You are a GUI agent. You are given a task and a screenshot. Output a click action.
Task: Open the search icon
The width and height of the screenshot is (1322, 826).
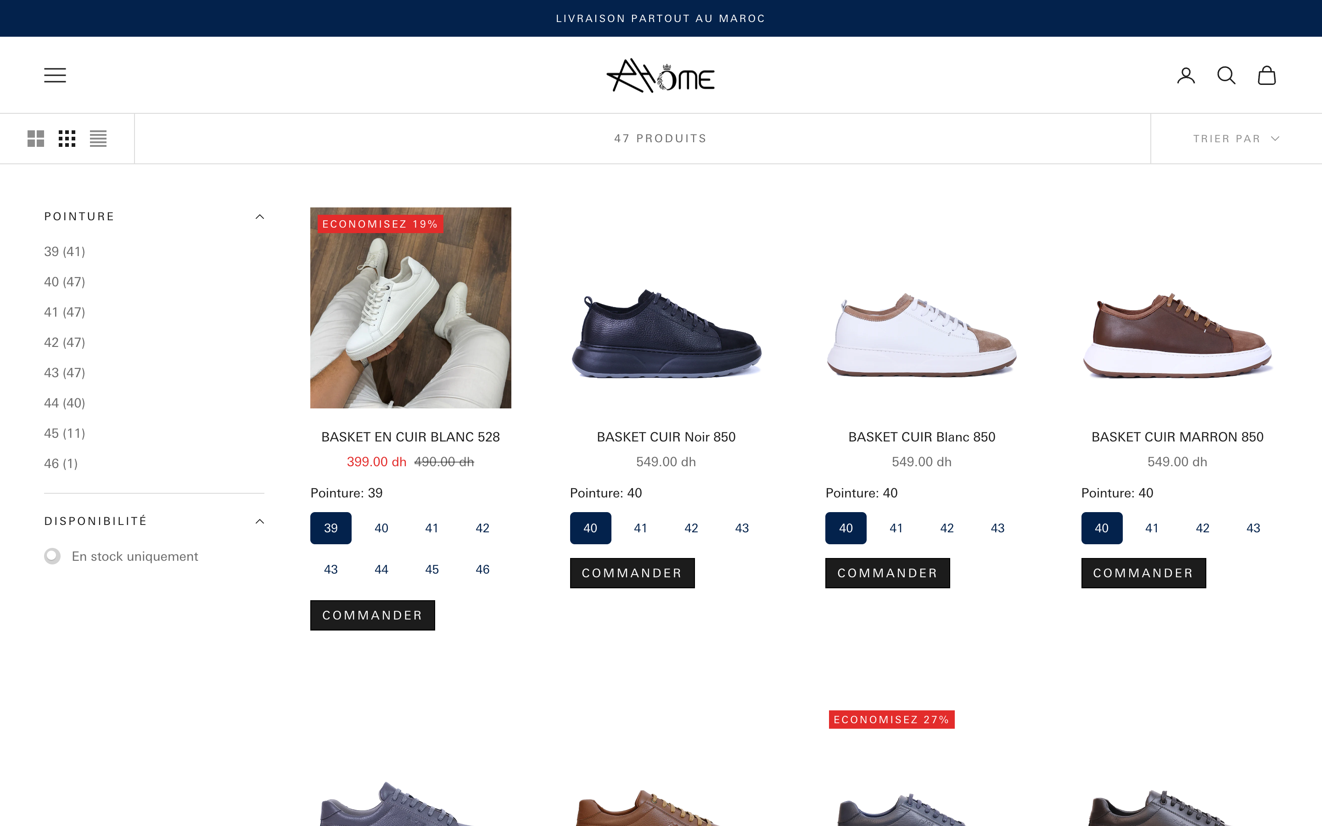pos(1225,75)
